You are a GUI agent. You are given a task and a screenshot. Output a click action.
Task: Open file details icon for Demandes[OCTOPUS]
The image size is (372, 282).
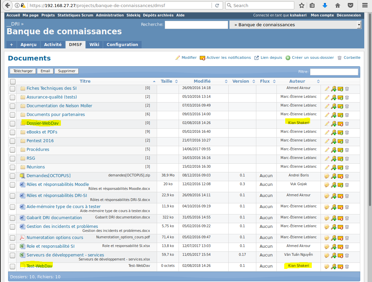click(327, 176)
